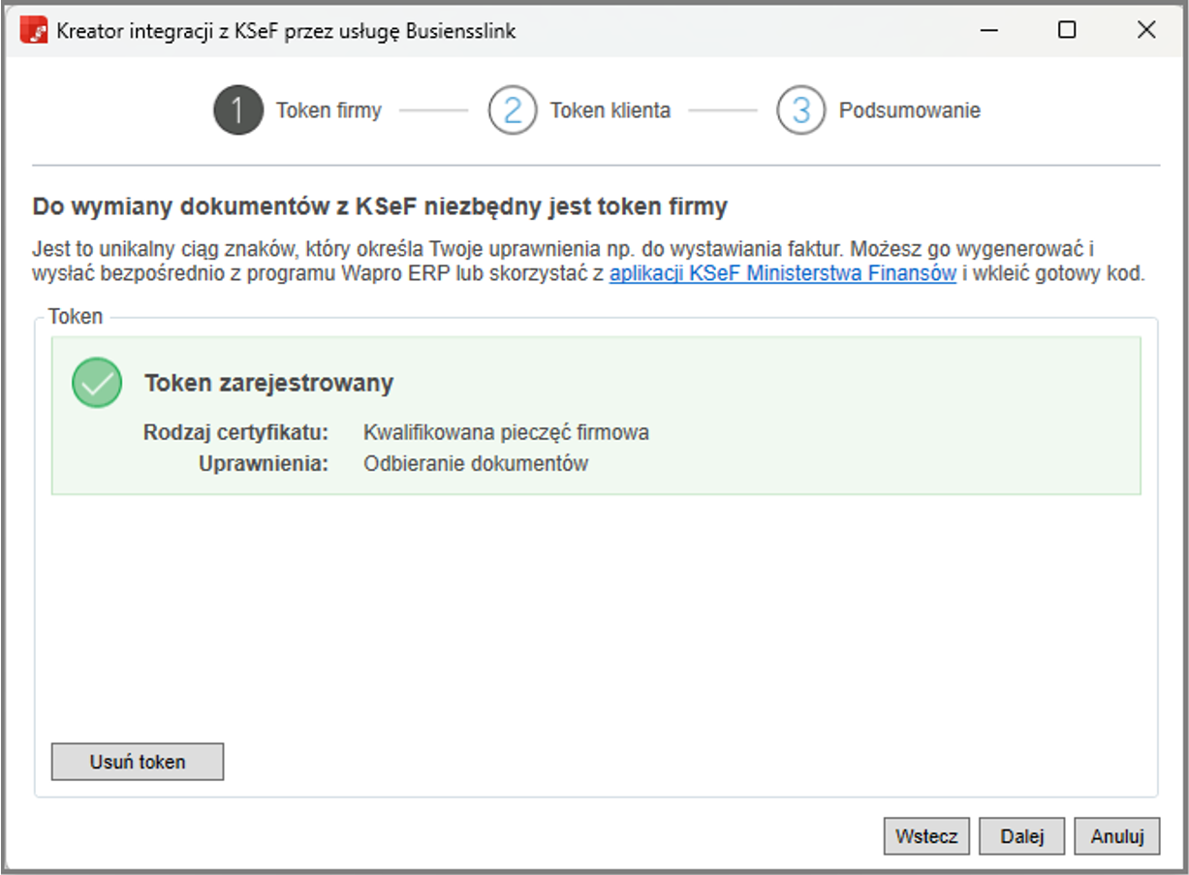1189x875 pixels.
Task: Maximize the wizard window
Action: [1067, 31]
